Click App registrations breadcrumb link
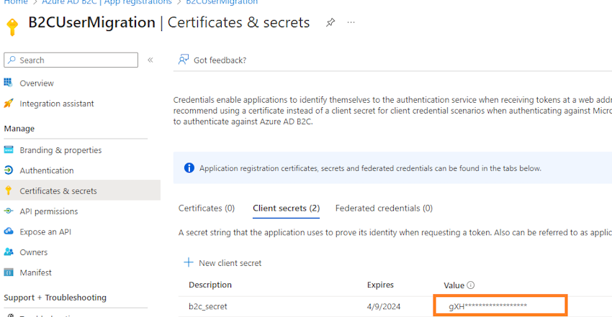The width and height of the screenshot is (612, 317). click(135, 2)
